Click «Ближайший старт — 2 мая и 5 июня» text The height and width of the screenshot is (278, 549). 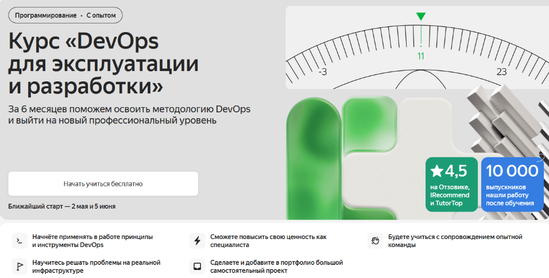(65, 206)
